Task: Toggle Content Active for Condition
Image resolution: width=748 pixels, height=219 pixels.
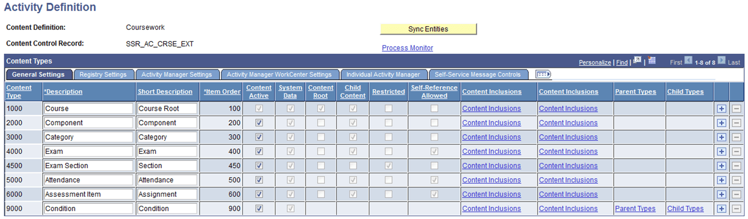Action: click(x=259, y=209)
